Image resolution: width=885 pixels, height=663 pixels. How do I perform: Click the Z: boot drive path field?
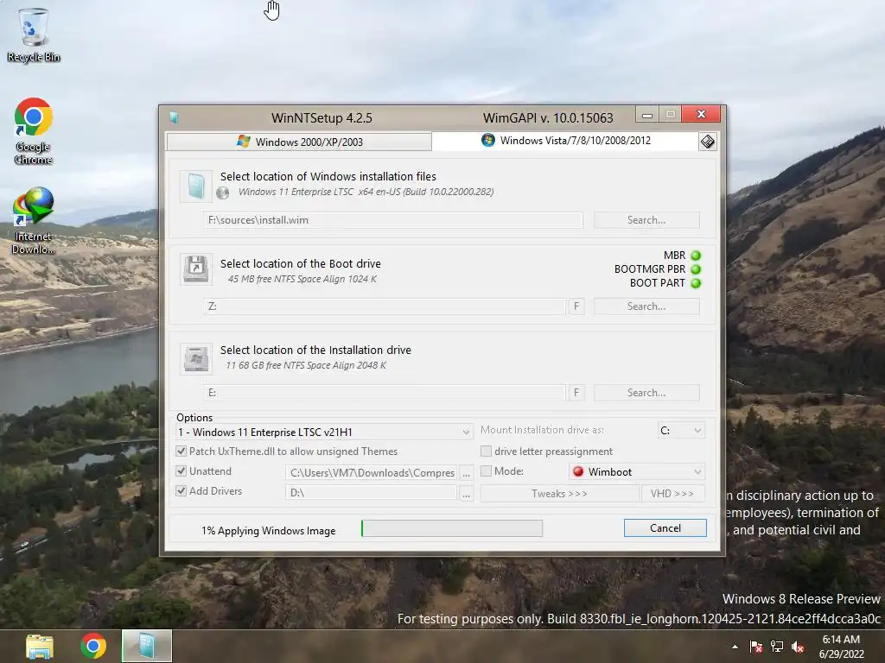click(x=385, y=306)
